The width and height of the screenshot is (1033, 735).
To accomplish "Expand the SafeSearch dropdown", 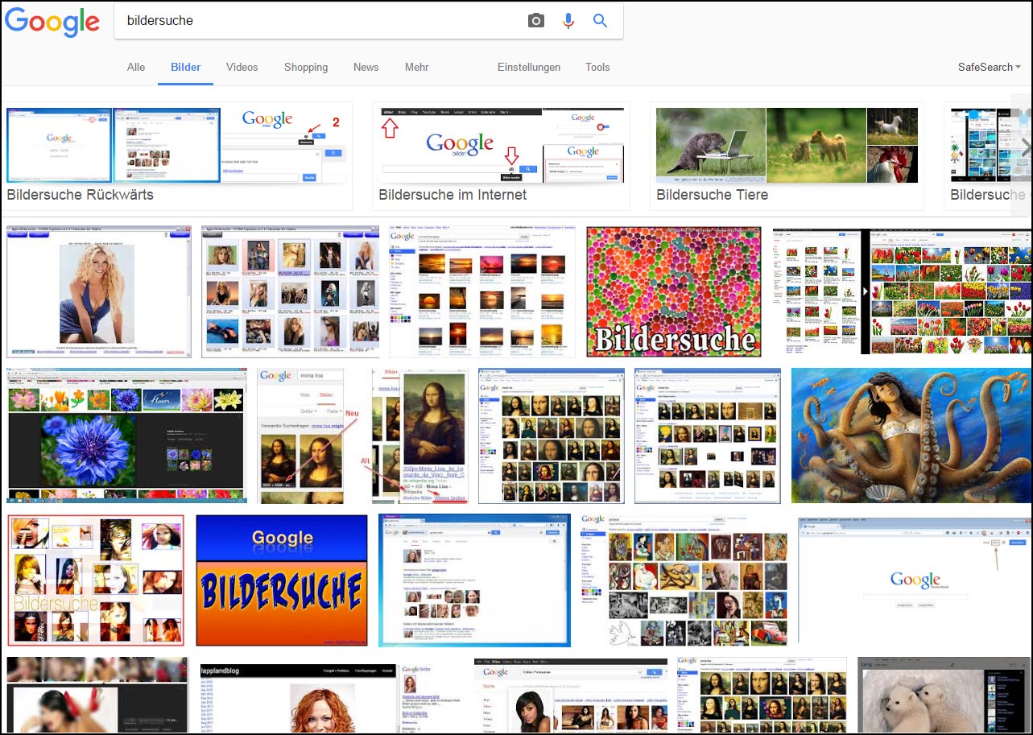I will 989,68.
